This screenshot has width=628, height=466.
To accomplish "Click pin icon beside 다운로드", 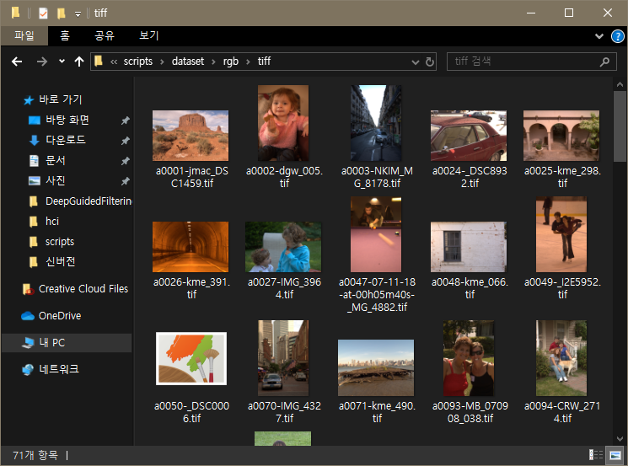I will point(126,141).
